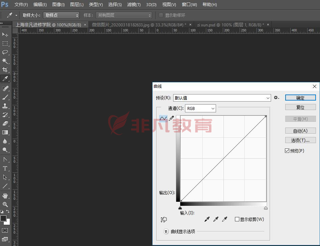Pick the white point eyedropper
320x246 pixels.
(224, 219)
